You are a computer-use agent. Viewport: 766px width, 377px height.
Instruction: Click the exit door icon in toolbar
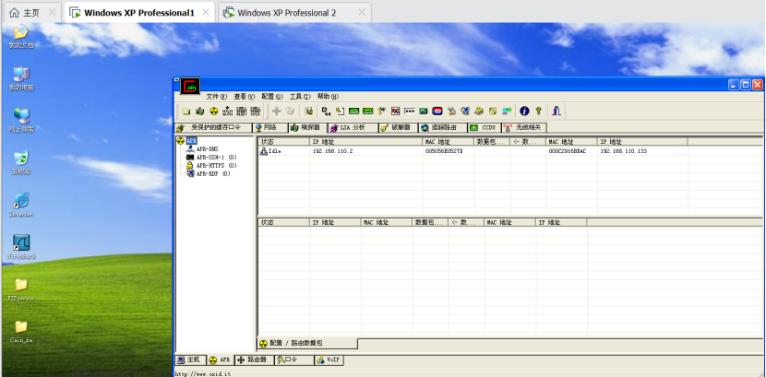(x=557, y=112)
